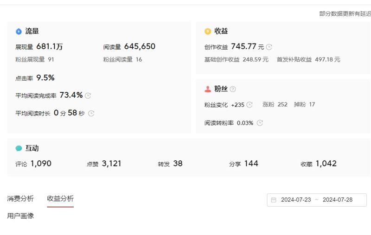Image resolution: width=371 pixels, height=235 pixels.
Task: Click the teal 互动 chat bubble icon
Action: coord(19,148)
